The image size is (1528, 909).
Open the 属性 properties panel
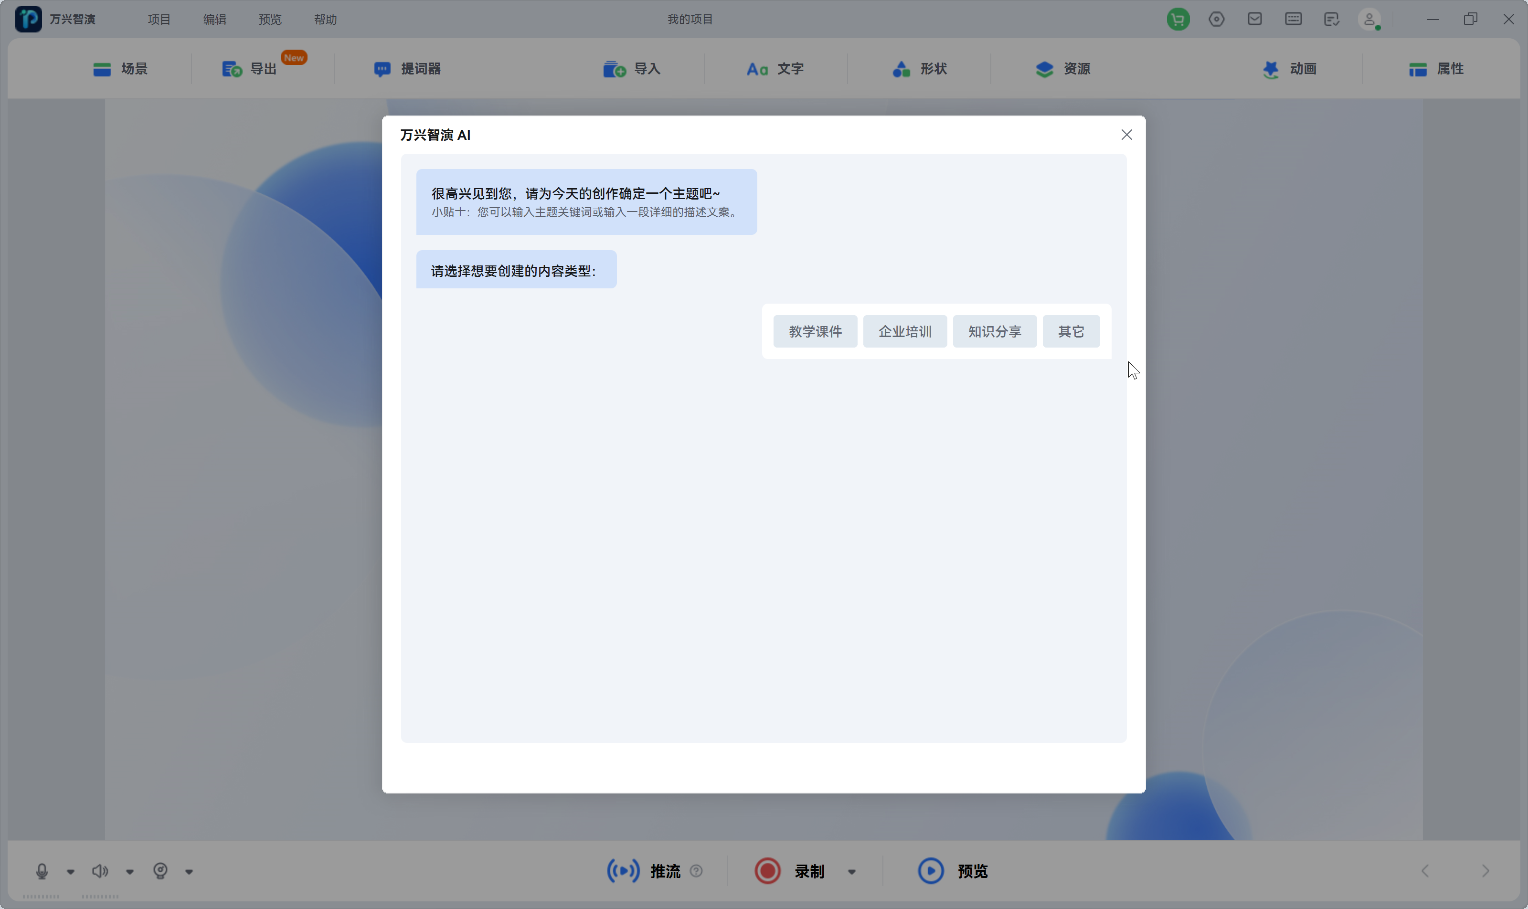click(x=1437, y=69)
